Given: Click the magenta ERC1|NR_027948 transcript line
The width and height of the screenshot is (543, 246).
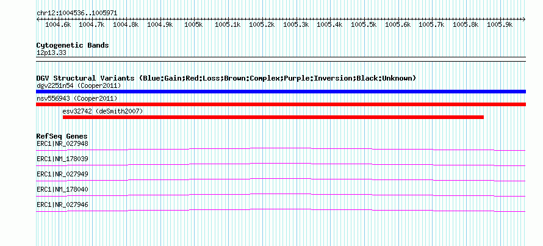Looking at the screenshot, I should tap(281, 149).
